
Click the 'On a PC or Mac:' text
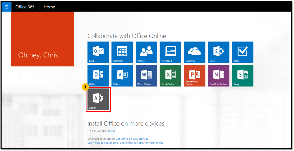click(x=97, y=131)
